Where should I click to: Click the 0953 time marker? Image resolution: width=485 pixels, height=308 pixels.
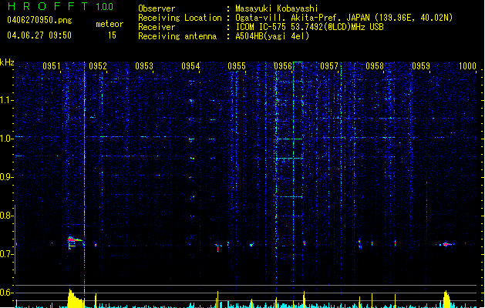point(144,66)
